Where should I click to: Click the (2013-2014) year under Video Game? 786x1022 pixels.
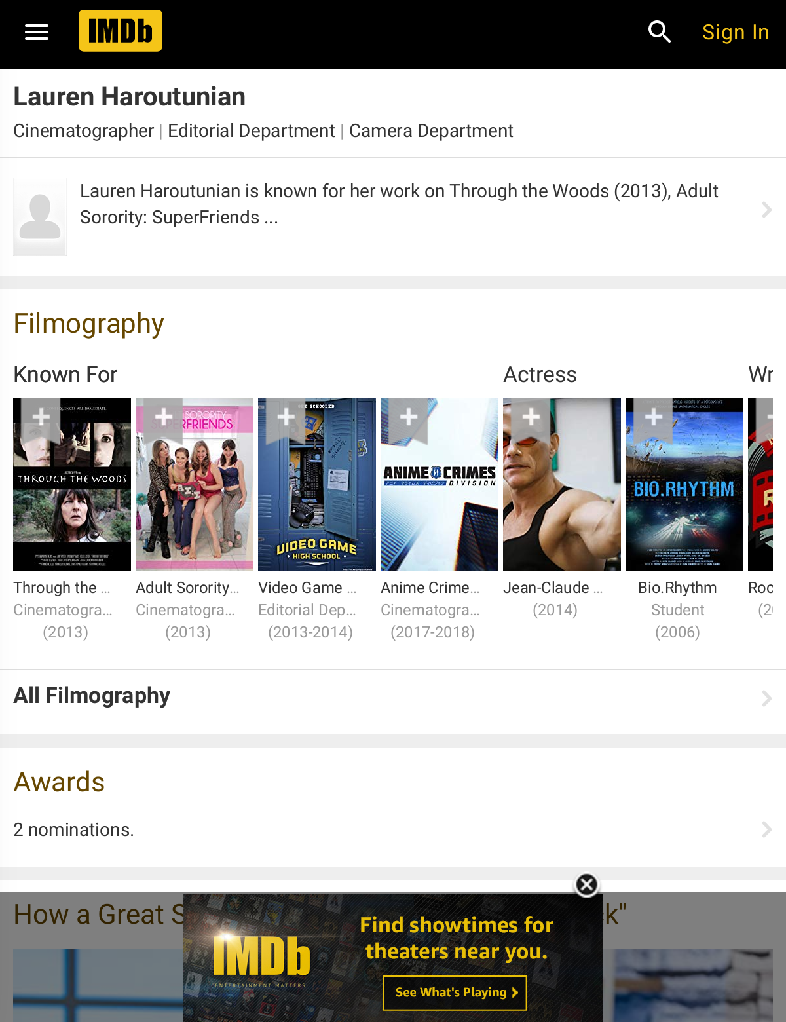(310, 632)
